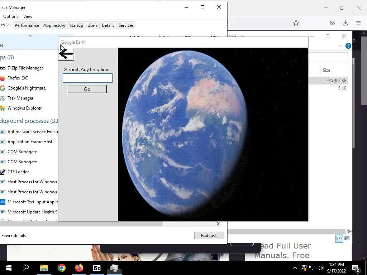
Task: Open Google Chrome from the taskbar
Action: [x=62, y=268]
